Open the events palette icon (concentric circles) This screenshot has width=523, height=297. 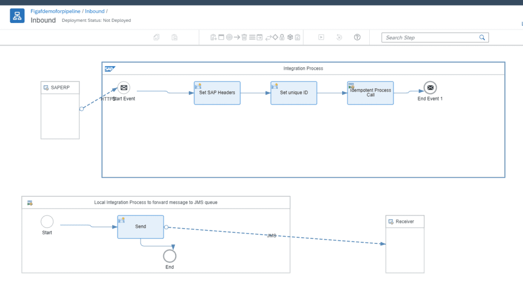point(229,37)
